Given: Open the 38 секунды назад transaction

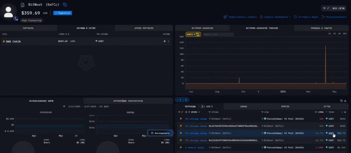Looking at the screenshot, I should 196,119.
